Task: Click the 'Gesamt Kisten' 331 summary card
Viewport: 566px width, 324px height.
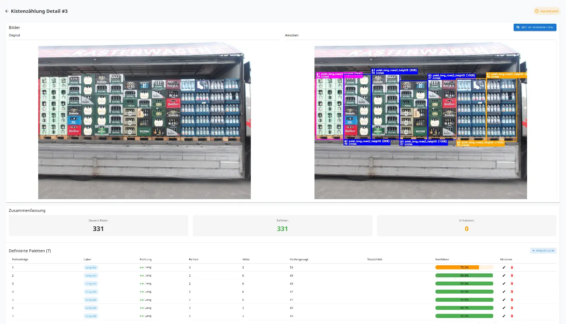Action: point(98,225)
